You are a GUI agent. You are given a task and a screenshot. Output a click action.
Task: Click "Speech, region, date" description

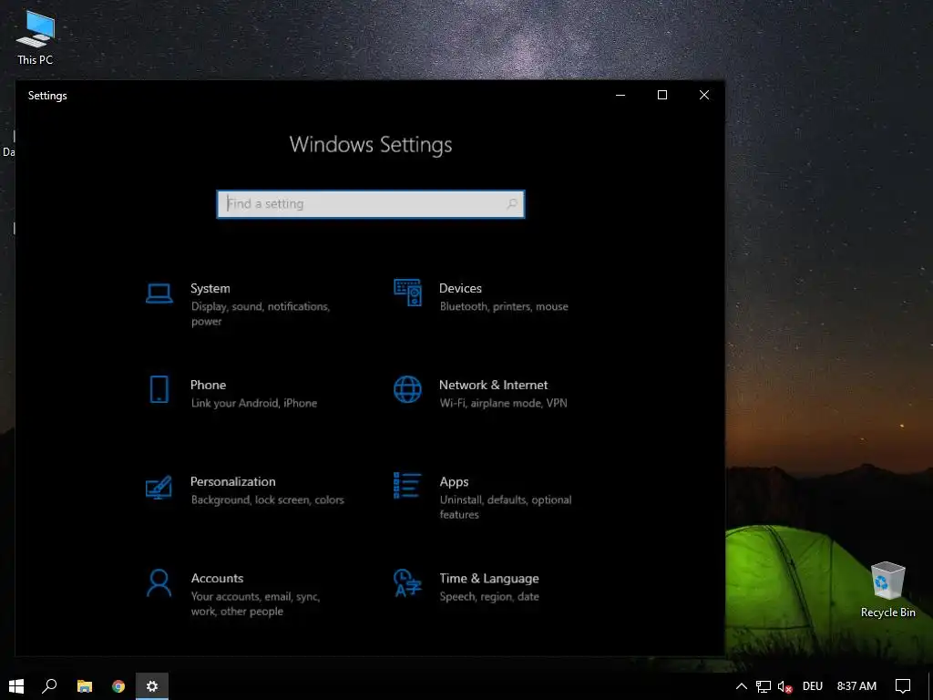click(489, 596)
